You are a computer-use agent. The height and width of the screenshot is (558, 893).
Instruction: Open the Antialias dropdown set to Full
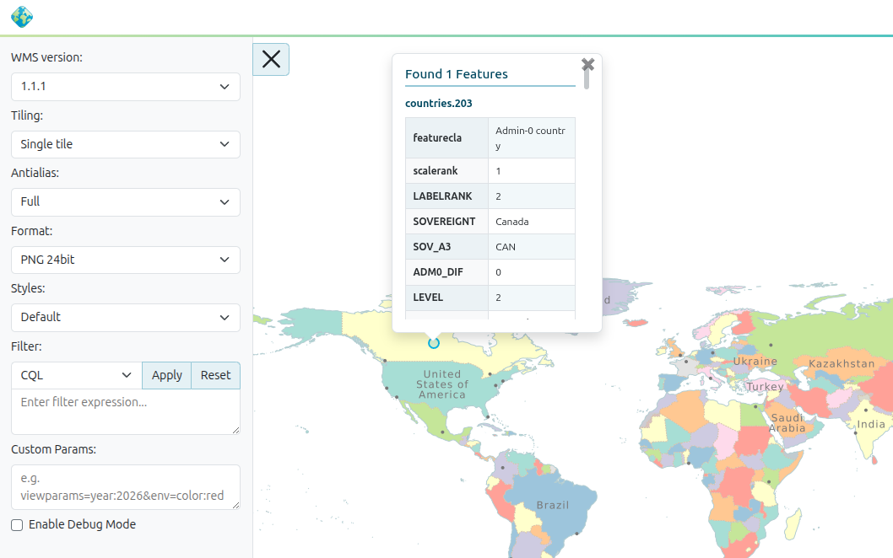125,201
